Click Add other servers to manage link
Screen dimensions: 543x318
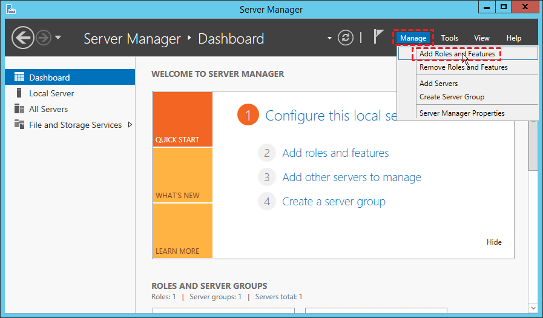351,177
